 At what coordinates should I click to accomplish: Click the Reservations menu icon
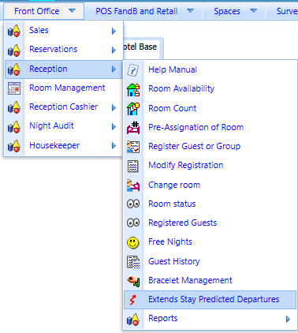click(14, 50)
